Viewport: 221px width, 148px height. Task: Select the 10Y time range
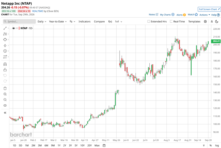(83, 145)
